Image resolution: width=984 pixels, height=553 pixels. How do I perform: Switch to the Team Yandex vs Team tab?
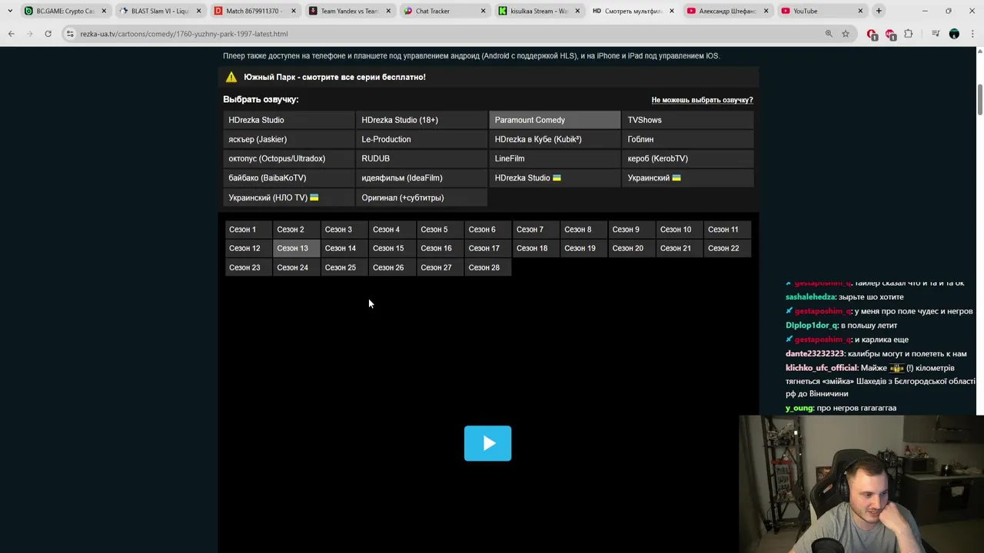click(350, 11)
